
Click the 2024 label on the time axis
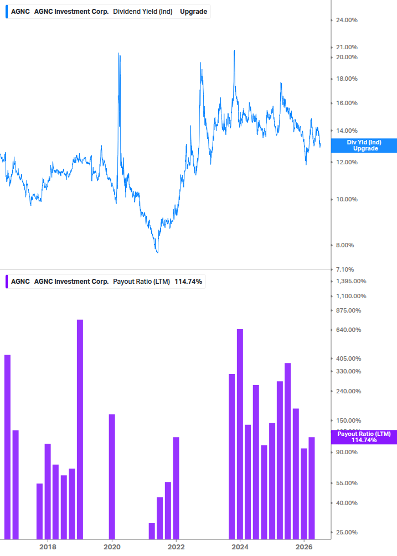(240, 547)
